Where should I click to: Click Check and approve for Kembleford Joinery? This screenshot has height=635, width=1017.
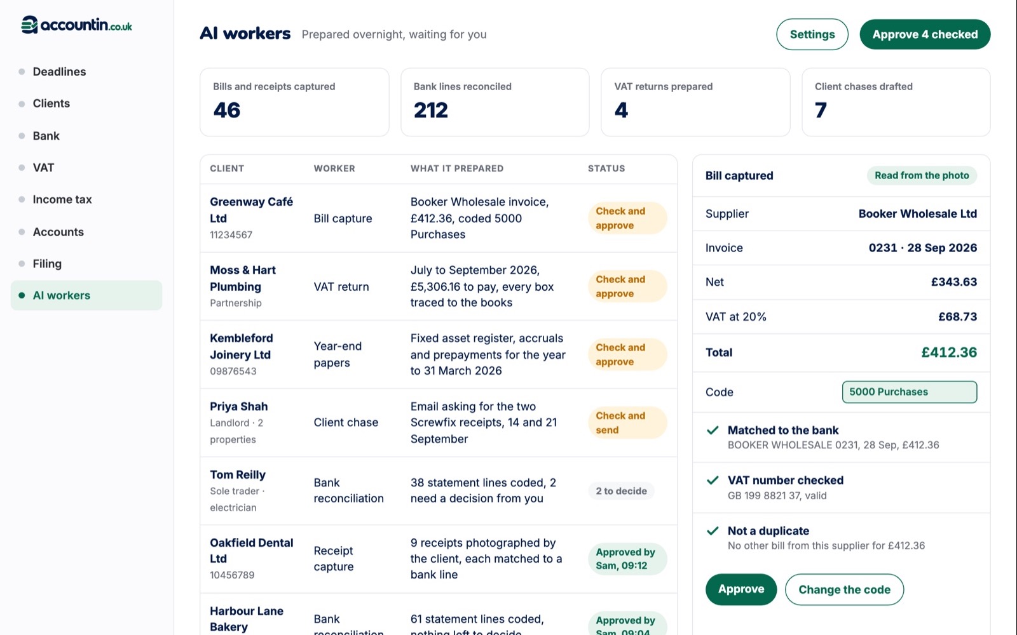pos(627,354)
